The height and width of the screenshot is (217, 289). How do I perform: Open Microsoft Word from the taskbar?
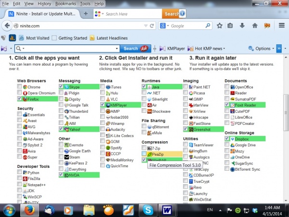[x=167, y=210]
